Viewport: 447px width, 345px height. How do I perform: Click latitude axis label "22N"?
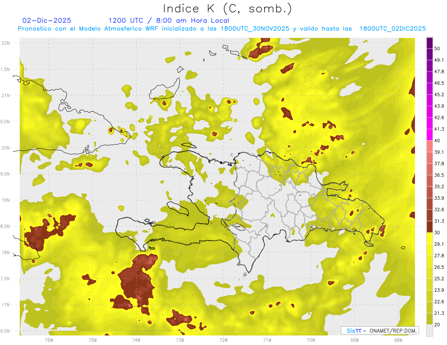tap(6, 43)
